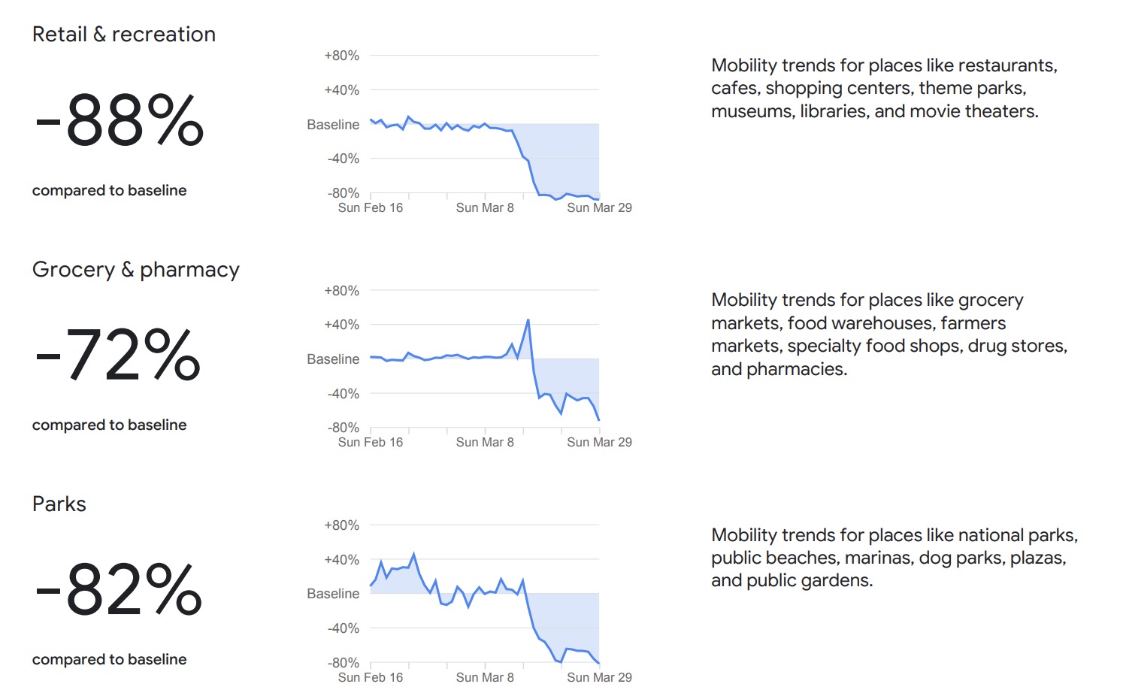The width and height of the screenshot is (1123, 699).
Task: Click Sun Feb 16 on Grocery chart
Action: pos(371,442)
